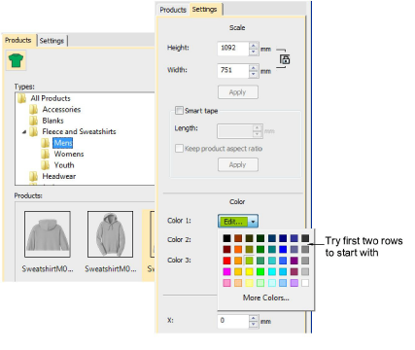Image resolution: width=415 pixels, height=350 pixels.
Task: Increase the Height value with up arrow
Action: pos(254,46)
